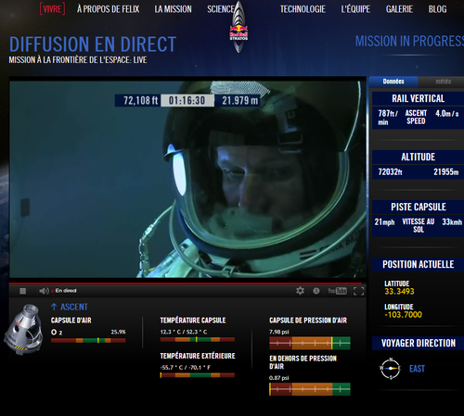Mute the video volume speaker icon

tap(44, 291)
